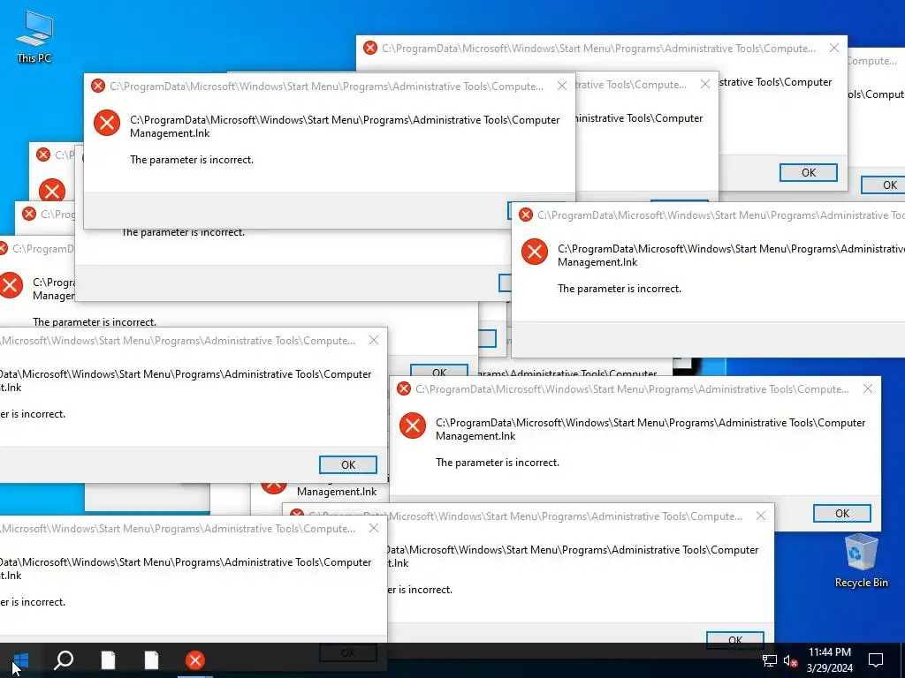
Task: Click the OK button cut off by right screen edge
Action: pos(884,185)
